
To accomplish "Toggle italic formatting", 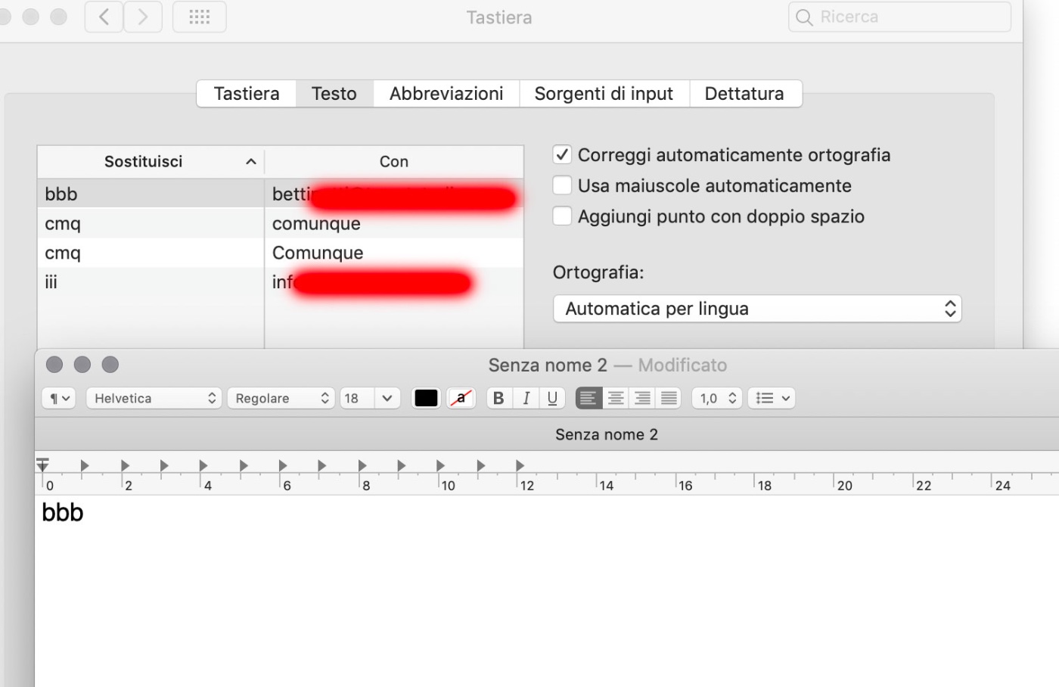I will (526, 398).
